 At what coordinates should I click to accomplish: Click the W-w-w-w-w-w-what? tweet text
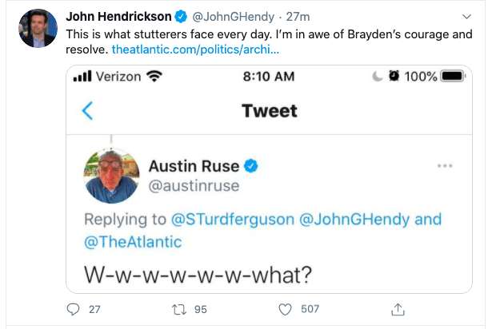coord(198,275)
